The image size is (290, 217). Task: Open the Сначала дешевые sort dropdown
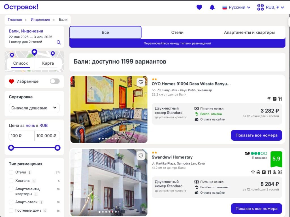(x=34, y=108)
